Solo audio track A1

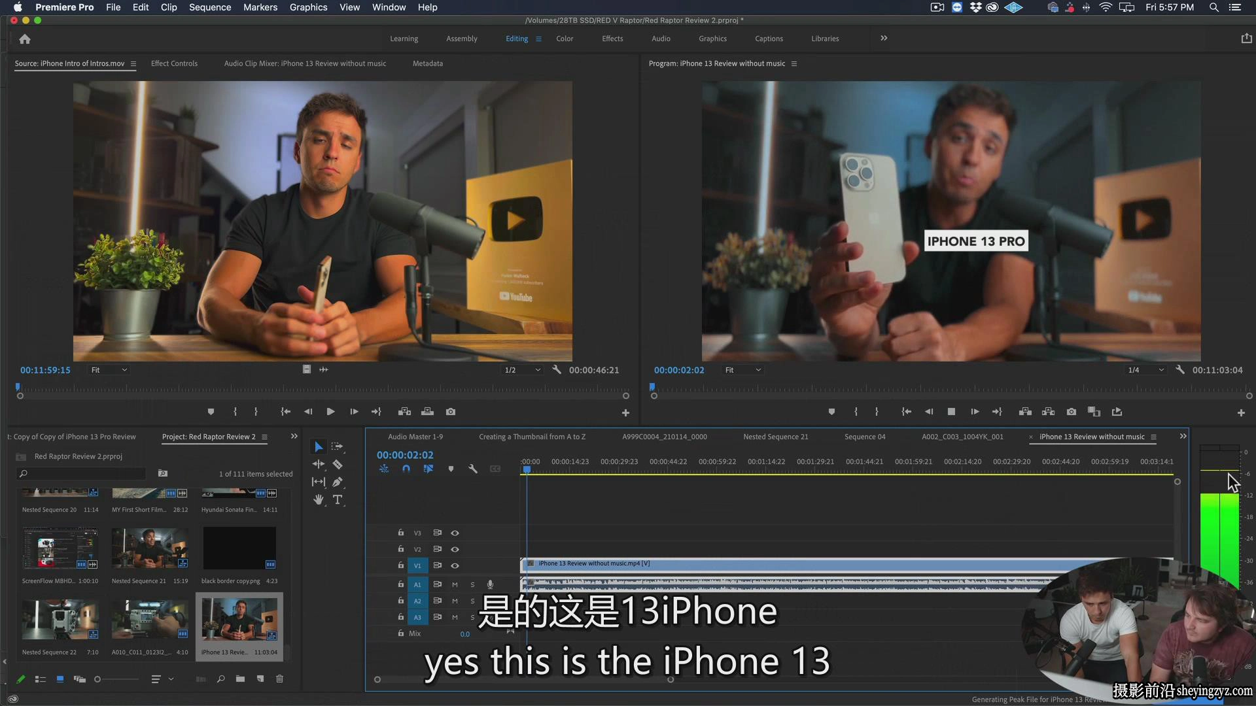pos(472,584)
